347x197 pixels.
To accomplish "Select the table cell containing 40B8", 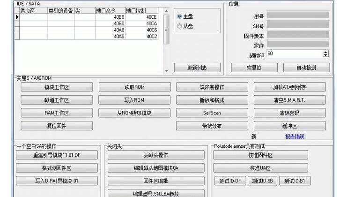I will [110, 17].
